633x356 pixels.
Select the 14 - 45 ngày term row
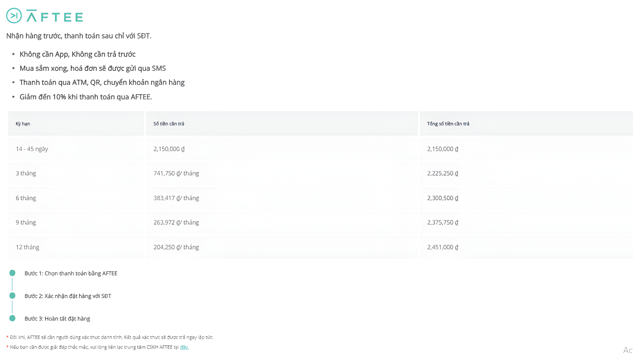[32, 149]
